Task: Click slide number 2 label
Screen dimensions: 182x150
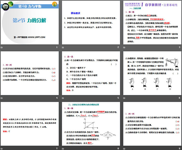Action: [x=118, y=47]
